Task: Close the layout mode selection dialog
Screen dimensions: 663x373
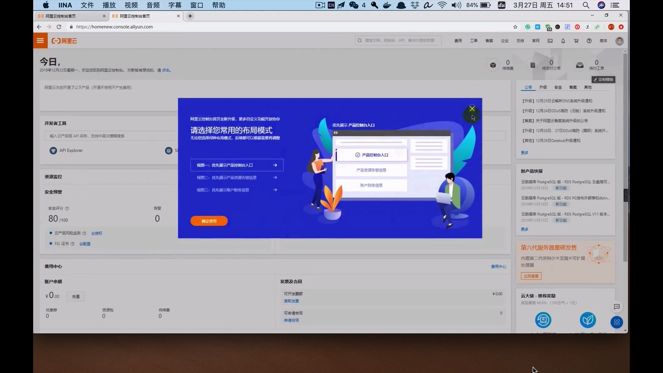Action: click(472, 109)
